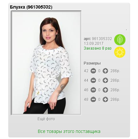Click the size 48 quantity value
Viewport: 138px width, 139px height.
pos(99,100)
